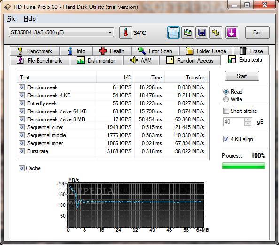Toggle the Sequential middle checkbox
Screen dimensions: 279x245
point(22,135)
